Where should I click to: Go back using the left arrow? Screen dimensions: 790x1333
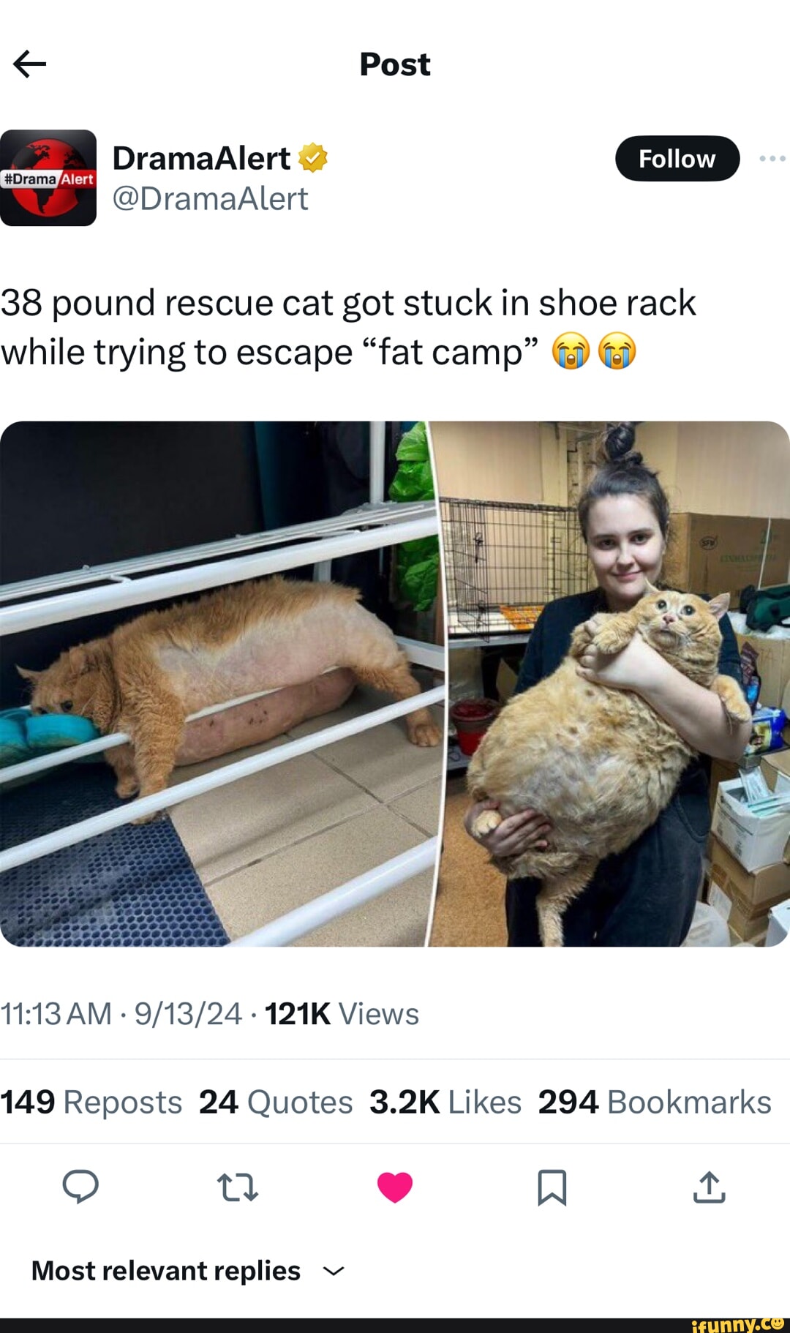click(x=30, y=64)
